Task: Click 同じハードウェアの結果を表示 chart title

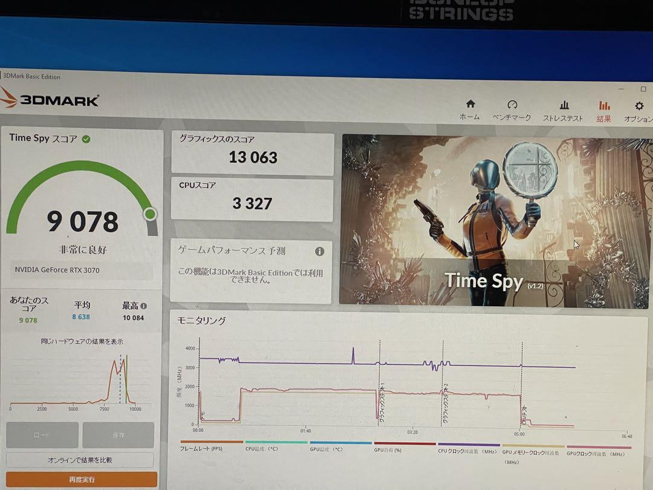Action: (x=82, y=342)
